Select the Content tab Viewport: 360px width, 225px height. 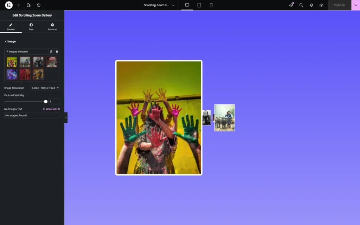[x=11, y=26]
